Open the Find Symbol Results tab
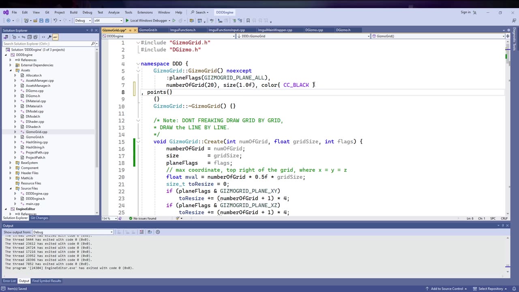 (47, 281)
